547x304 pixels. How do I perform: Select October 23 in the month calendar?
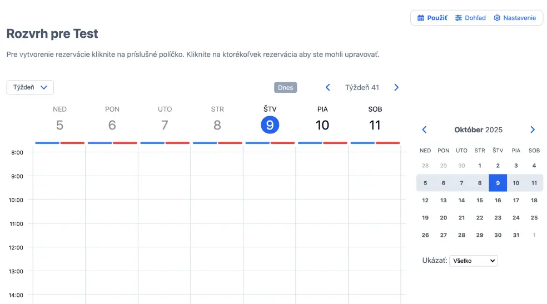tap(498, 218)
